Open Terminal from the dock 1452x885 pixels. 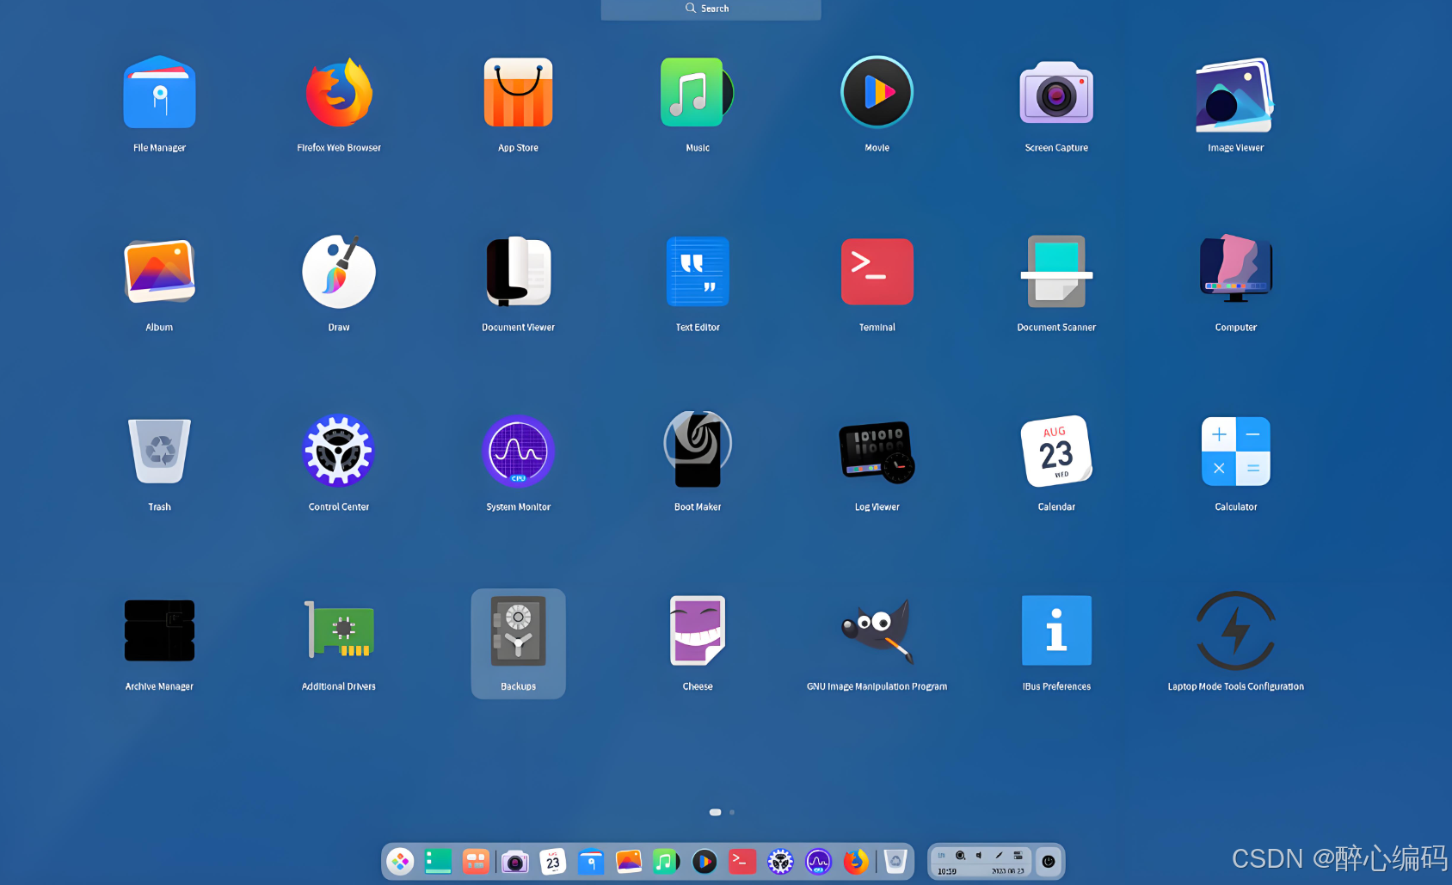pyautogui.click(x=741, y=861)
